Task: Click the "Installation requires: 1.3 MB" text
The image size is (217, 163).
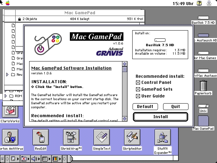Action: click(x=160, y=50)
